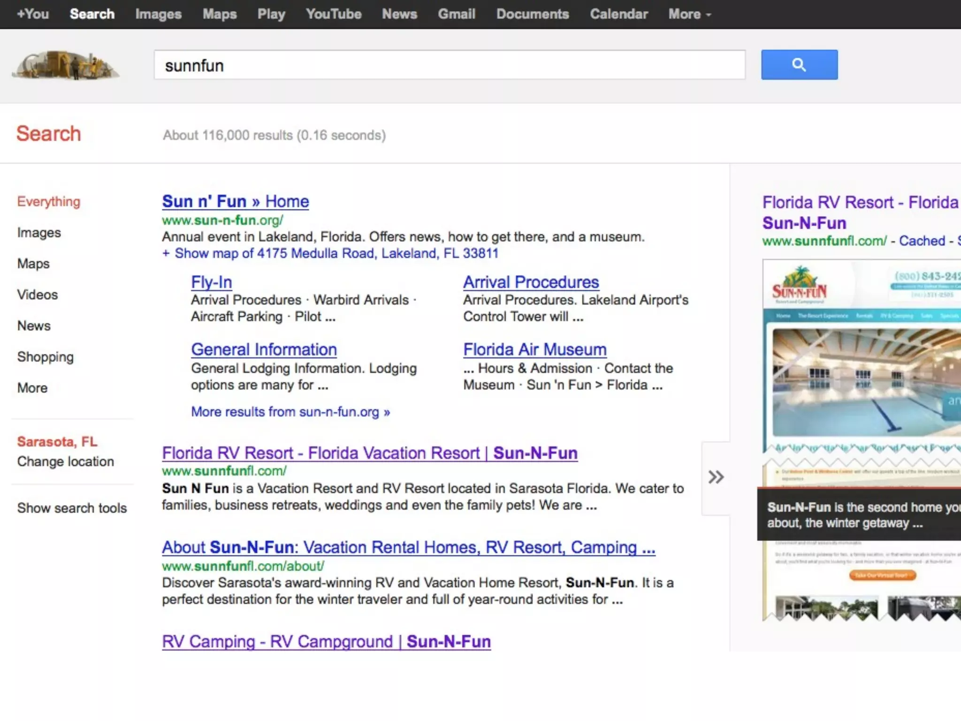Click Cached link in preview panel
Screen dimensions: 961x721
point(922,241)
